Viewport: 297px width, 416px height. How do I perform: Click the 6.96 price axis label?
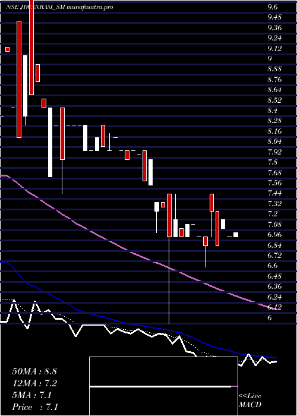click(274, 235)
